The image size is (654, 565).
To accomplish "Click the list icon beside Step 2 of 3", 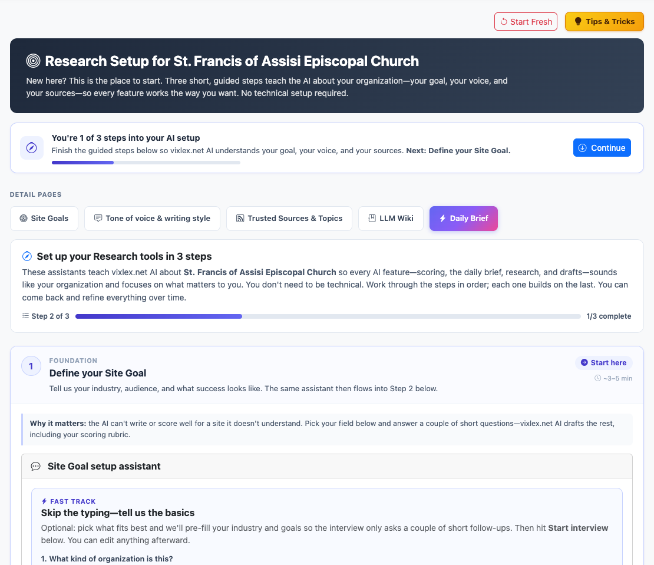I will pyautogui.click(x=25, y=316).
